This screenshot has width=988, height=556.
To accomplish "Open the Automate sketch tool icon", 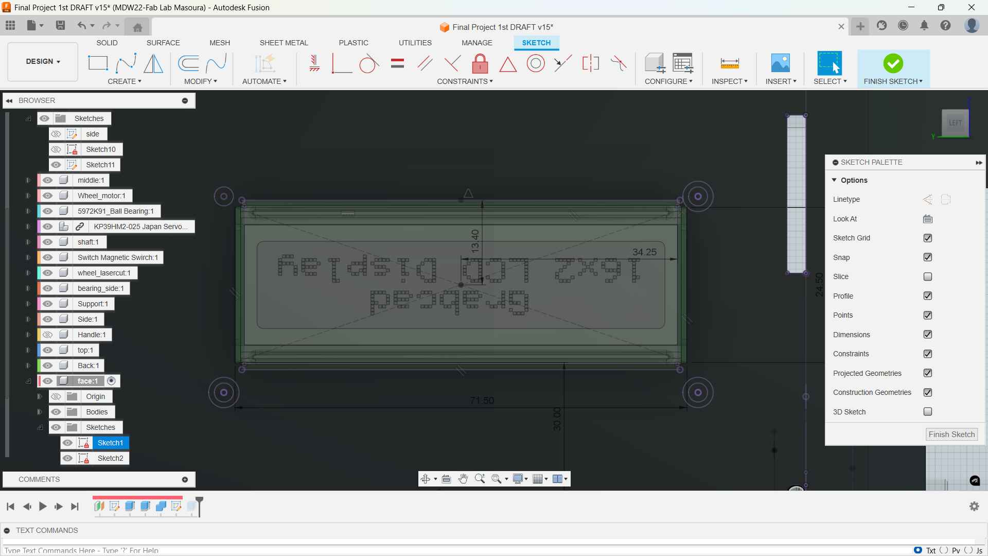I will (x=264, y=63).
